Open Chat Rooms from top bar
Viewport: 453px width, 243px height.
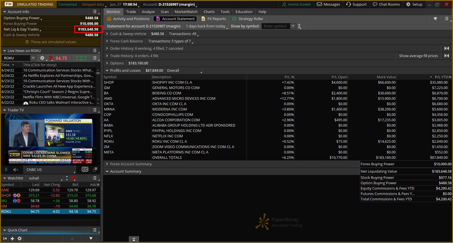coord(386,4)
